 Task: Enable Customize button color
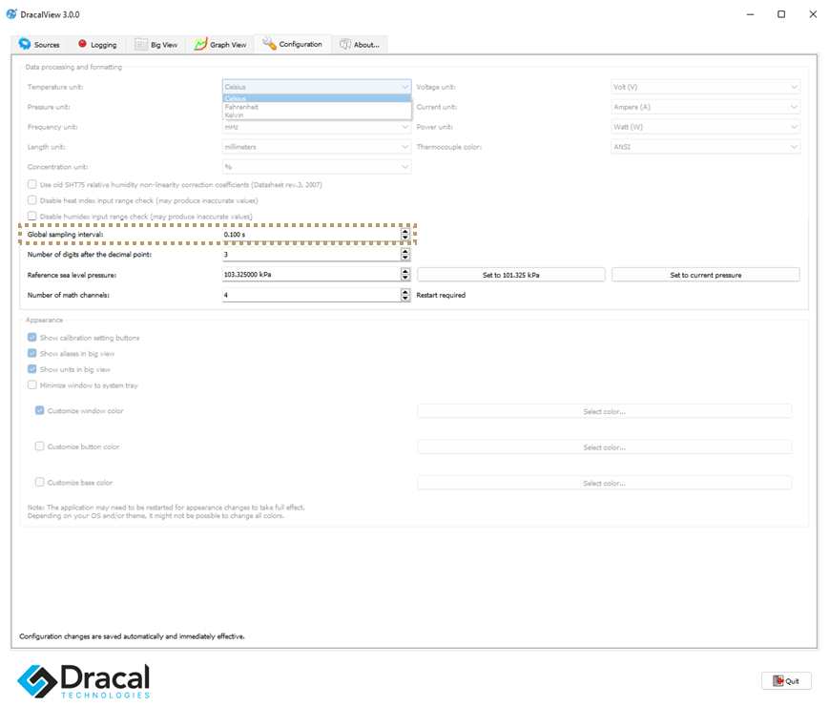pyautogui.click(x=40, y=446)
